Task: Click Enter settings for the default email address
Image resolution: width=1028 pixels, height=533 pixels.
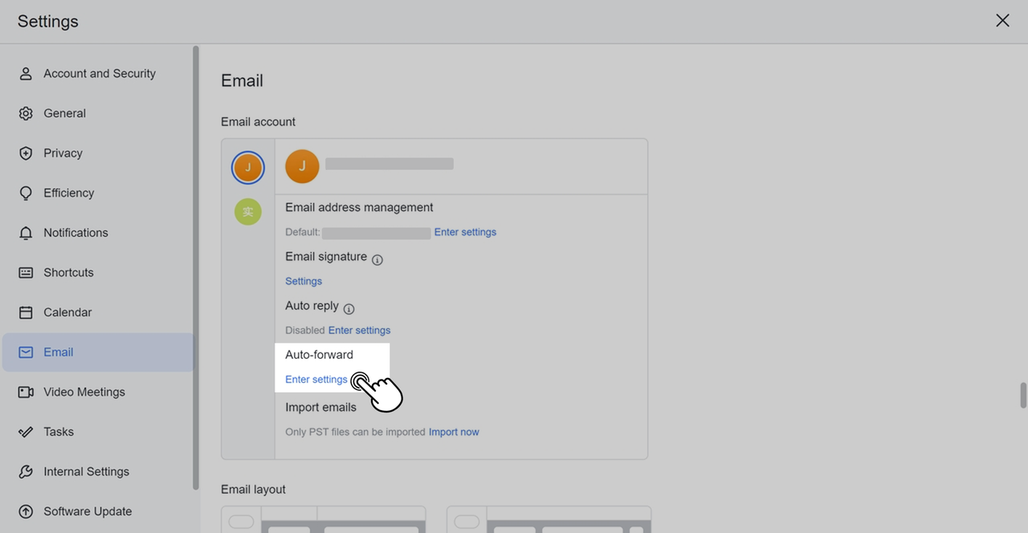Action: [465, 232]
